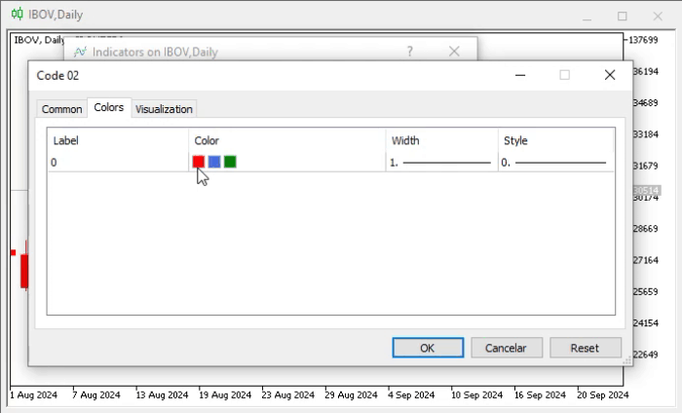
Task: Click the Style column header
Action: [x=556, y=140]
